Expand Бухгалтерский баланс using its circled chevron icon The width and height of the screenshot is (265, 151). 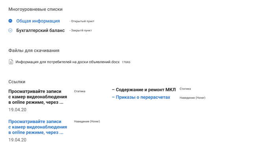coord(10,30)
